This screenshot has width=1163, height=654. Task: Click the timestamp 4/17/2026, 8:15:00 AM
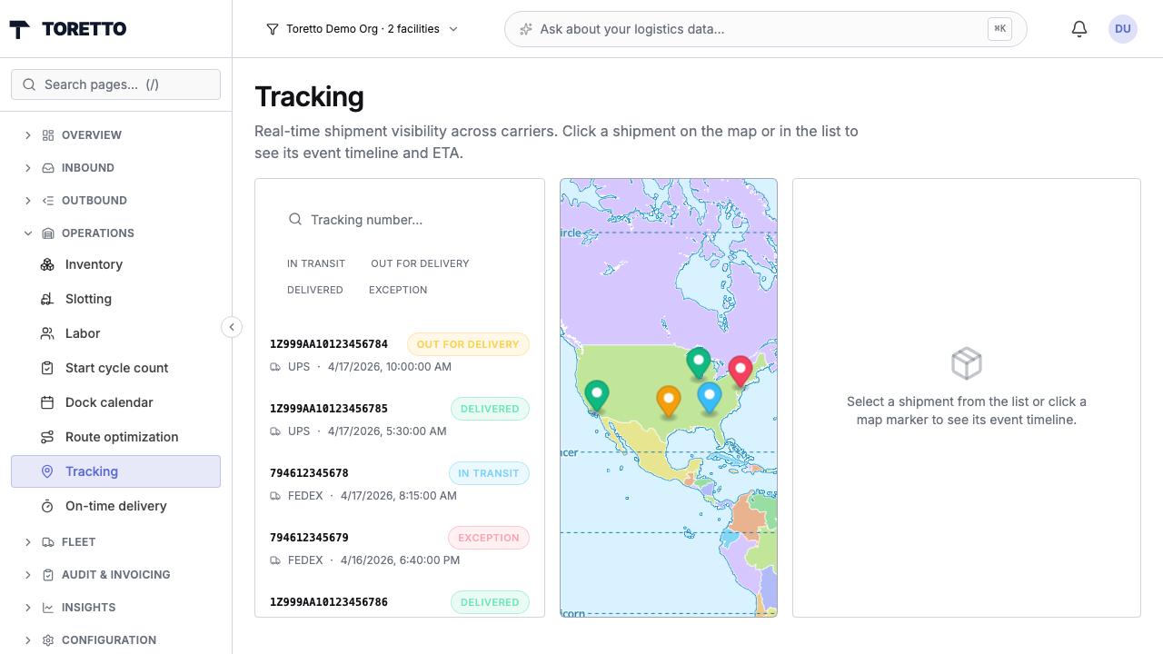[x=399, y=496]
